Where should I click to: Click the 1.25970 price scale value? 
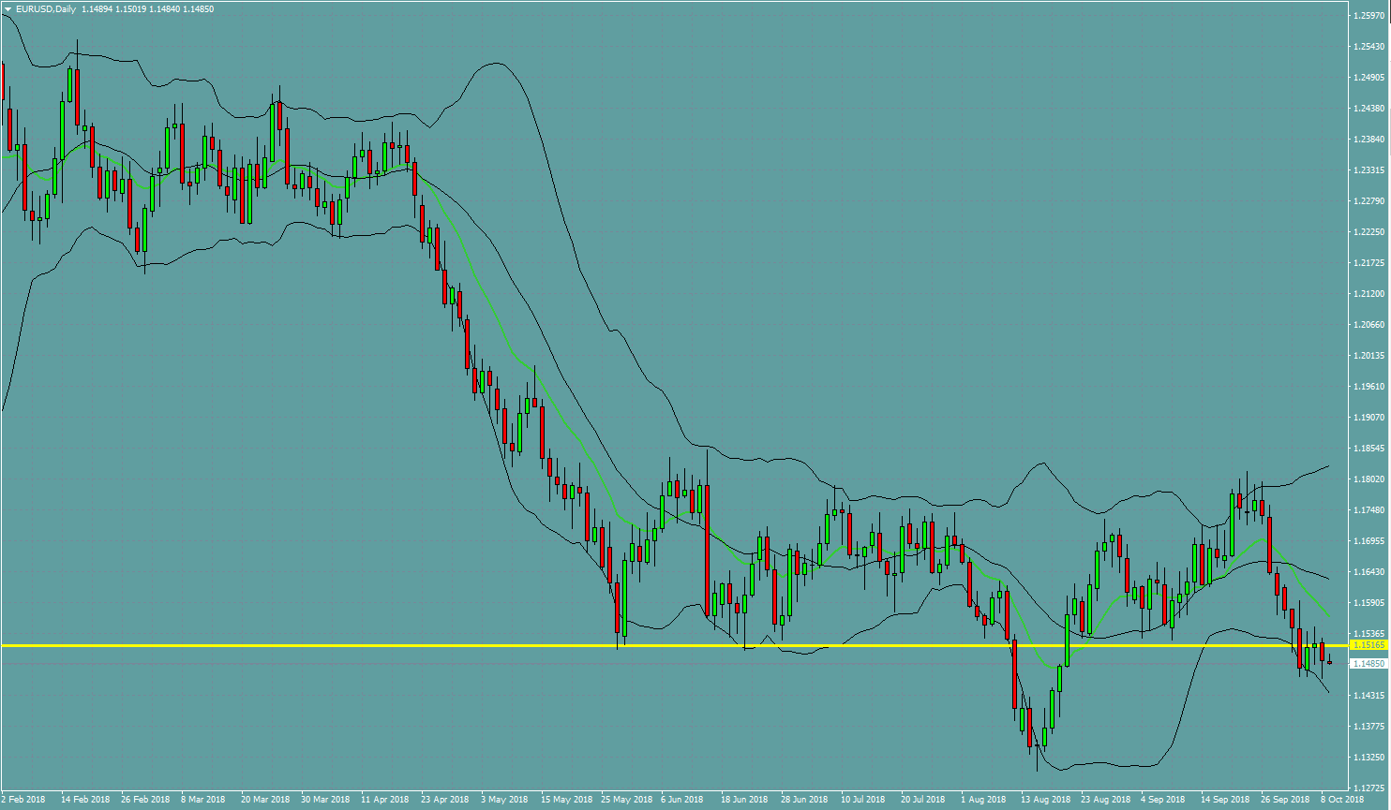pos(1369,16)
